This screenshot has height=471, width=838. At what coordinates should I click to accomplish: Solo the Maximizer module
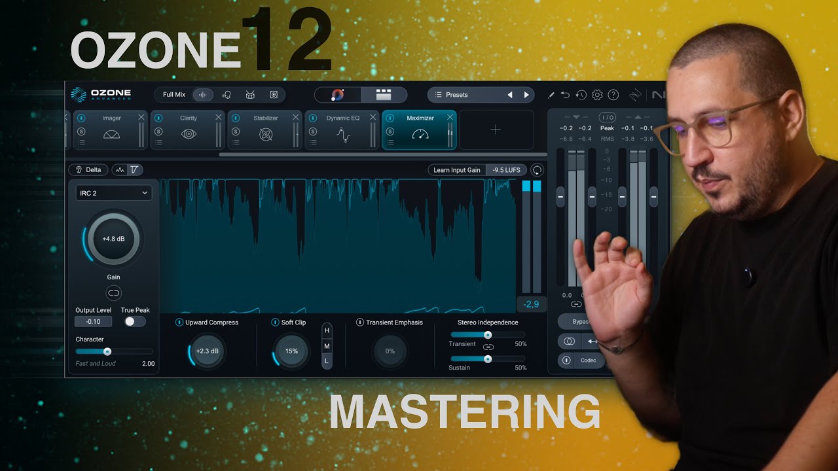click(x=390, y=131)
